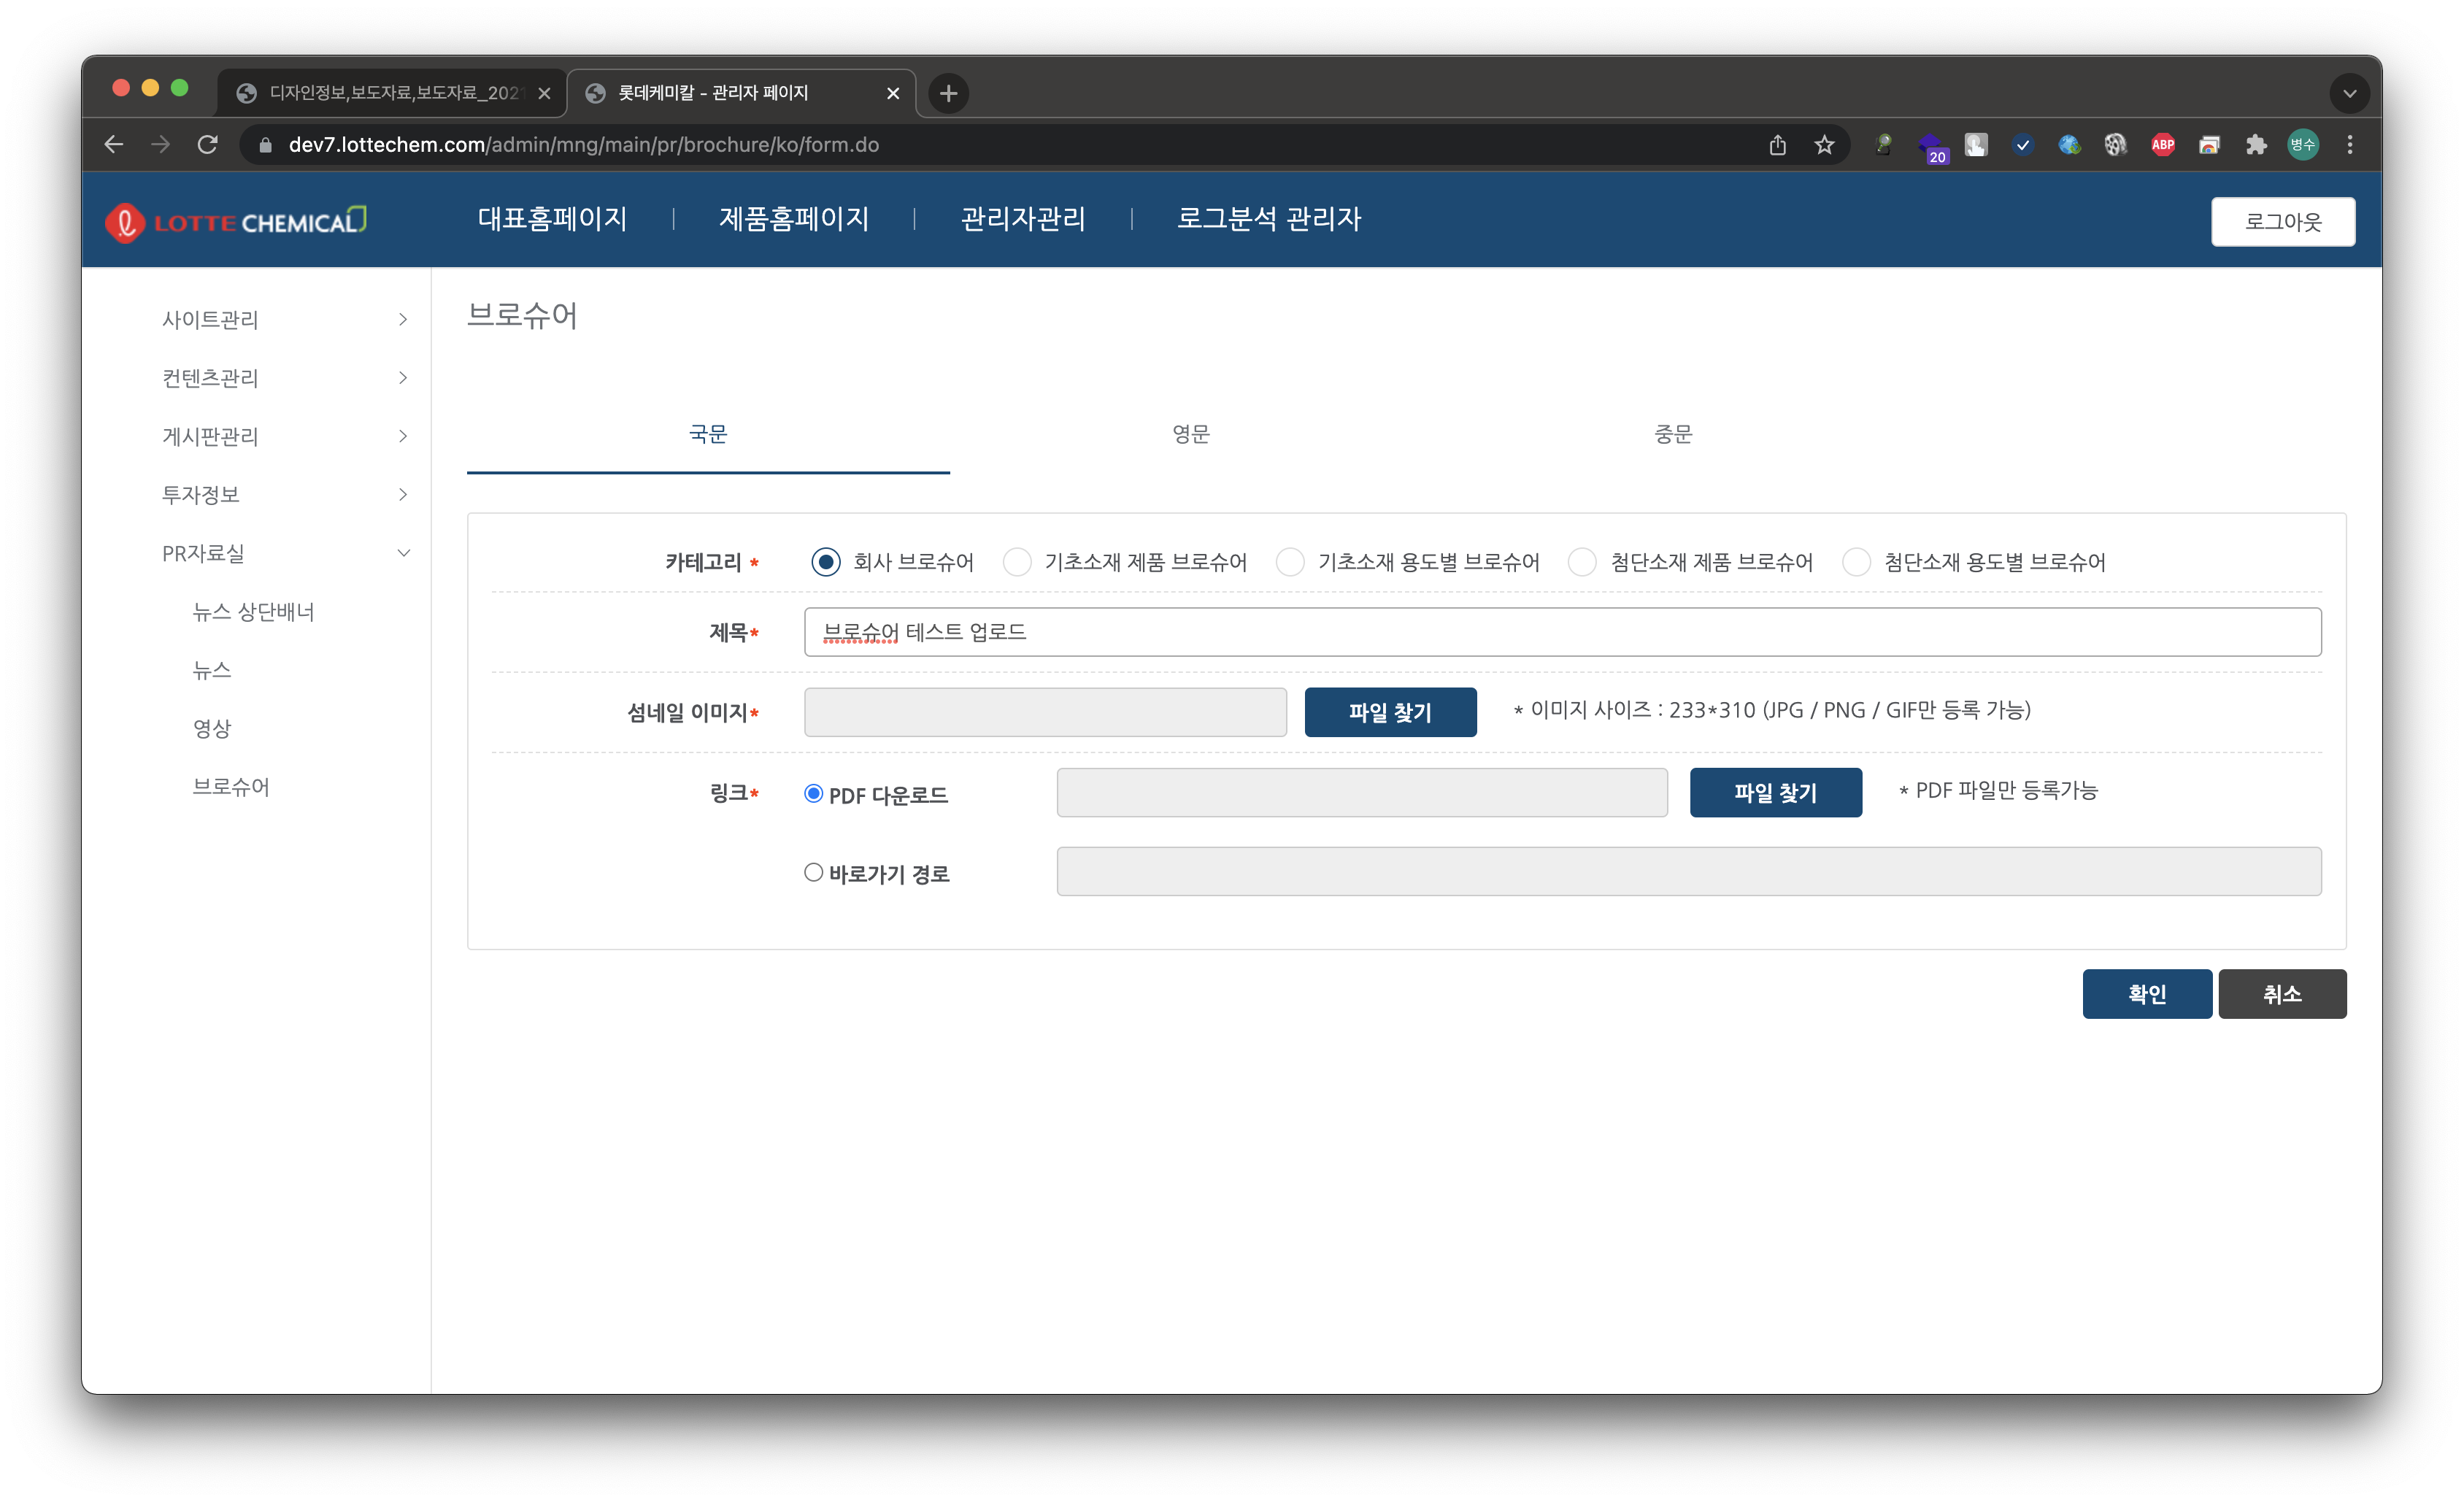Select 기초소재 용도별 브로슈어 radio button
This screenshot has height=1502, width=2464.
pyautogui.click(x=1290, y=562)
